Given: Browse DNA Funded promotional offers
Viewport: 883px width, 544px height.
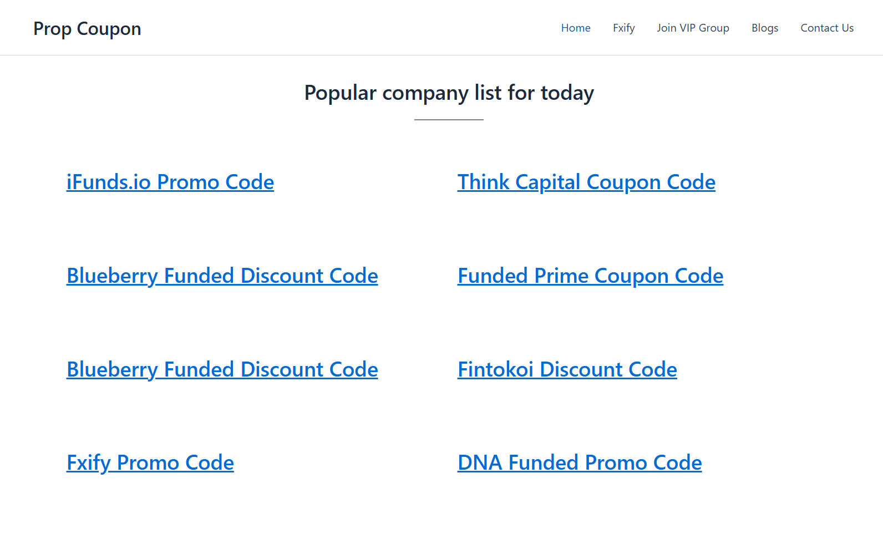Looking at the screenshot, I should click(579, 462).
